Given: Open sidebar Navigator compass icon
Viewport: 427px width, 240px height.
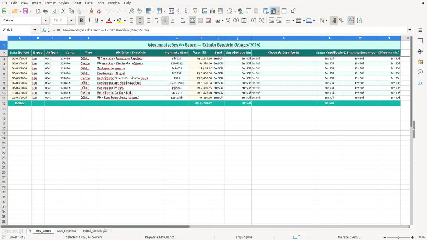Looking at the screenshot, I should (420, 72).
